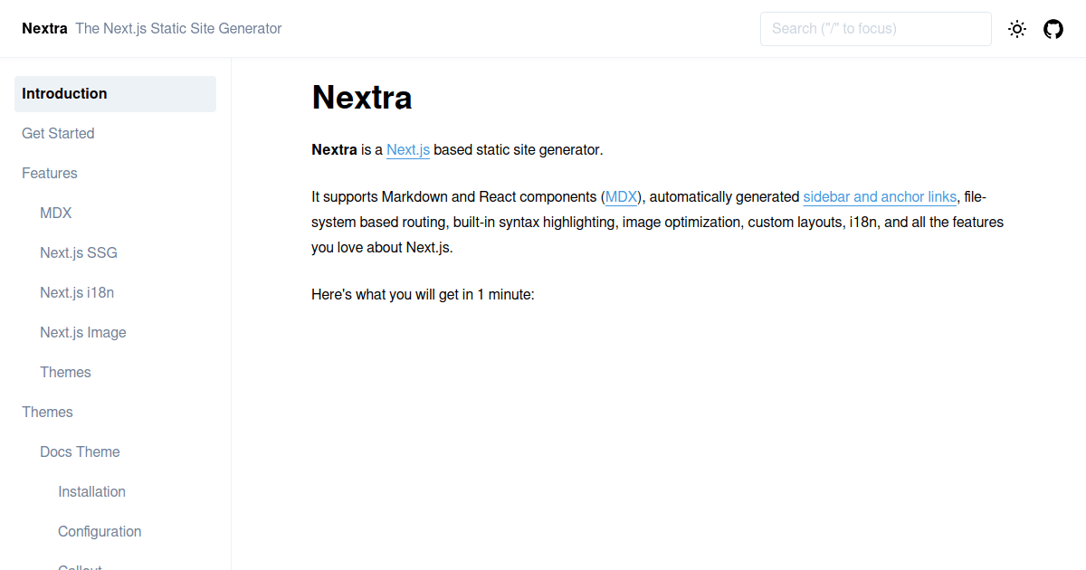Image resolution: width=1086 pixels, height=570 pixels.
Task: Expand the Docs Theme section
Action: tap(80, 452)
